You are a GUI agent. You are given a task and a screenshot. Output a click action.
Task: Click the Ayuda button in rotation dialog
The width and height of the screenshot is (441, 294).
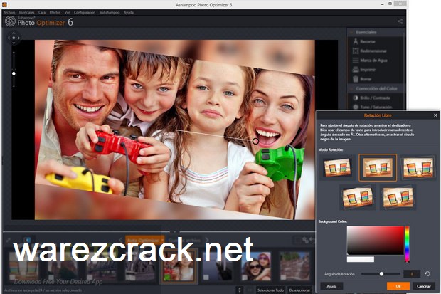click(331, 286)
